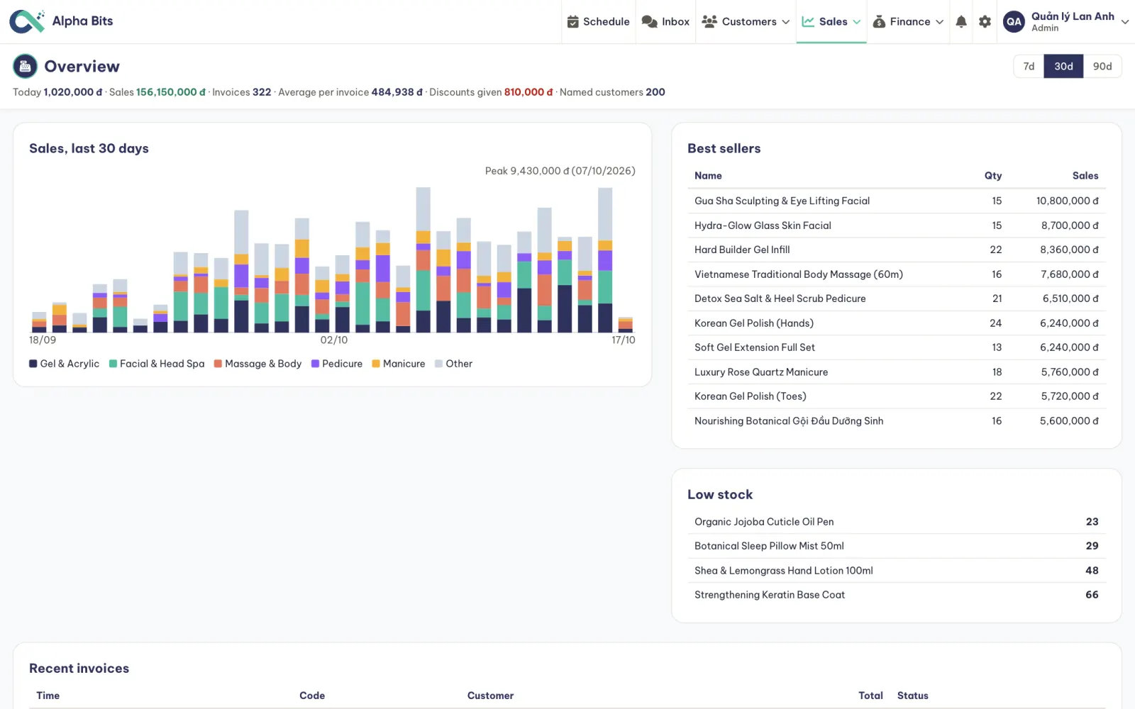Click the Overview page icon
1135x709 pixels.
(25, 67)
